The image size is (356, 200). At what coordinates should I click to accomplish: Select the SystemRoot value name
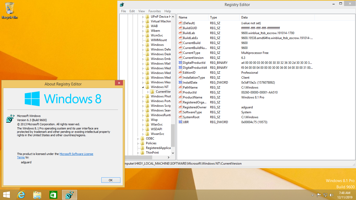point(191,117)
